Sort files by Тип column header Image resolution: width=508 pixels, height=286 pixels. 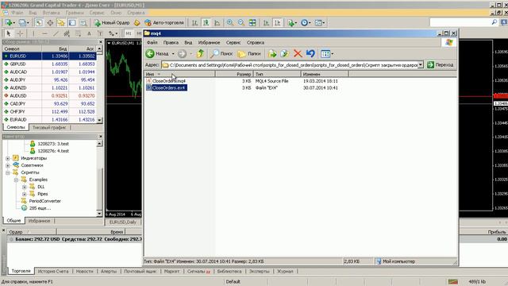pos(277,74)
